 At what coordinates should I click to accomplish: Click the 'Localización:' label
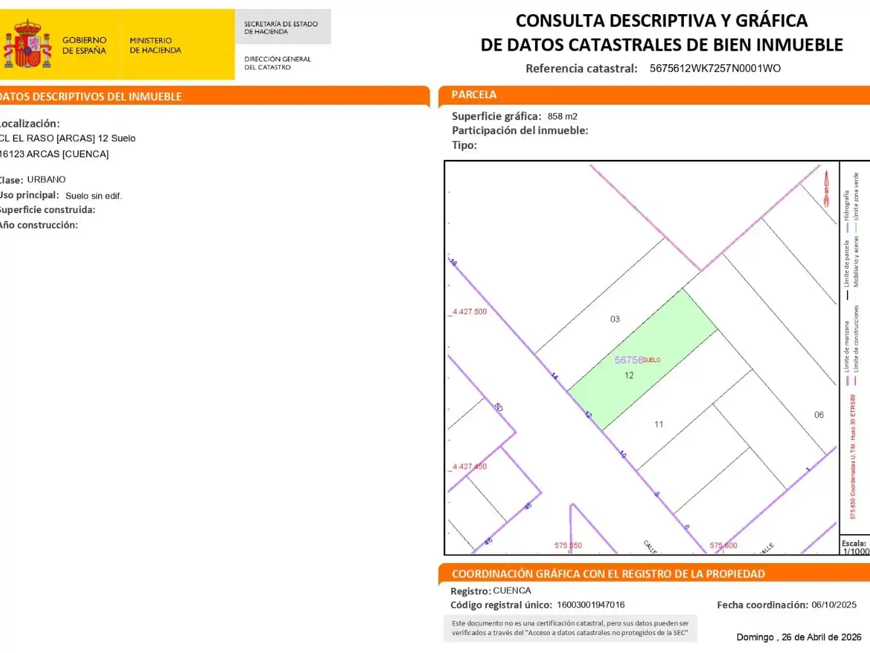pyautogui.click(x=30, y=123)
